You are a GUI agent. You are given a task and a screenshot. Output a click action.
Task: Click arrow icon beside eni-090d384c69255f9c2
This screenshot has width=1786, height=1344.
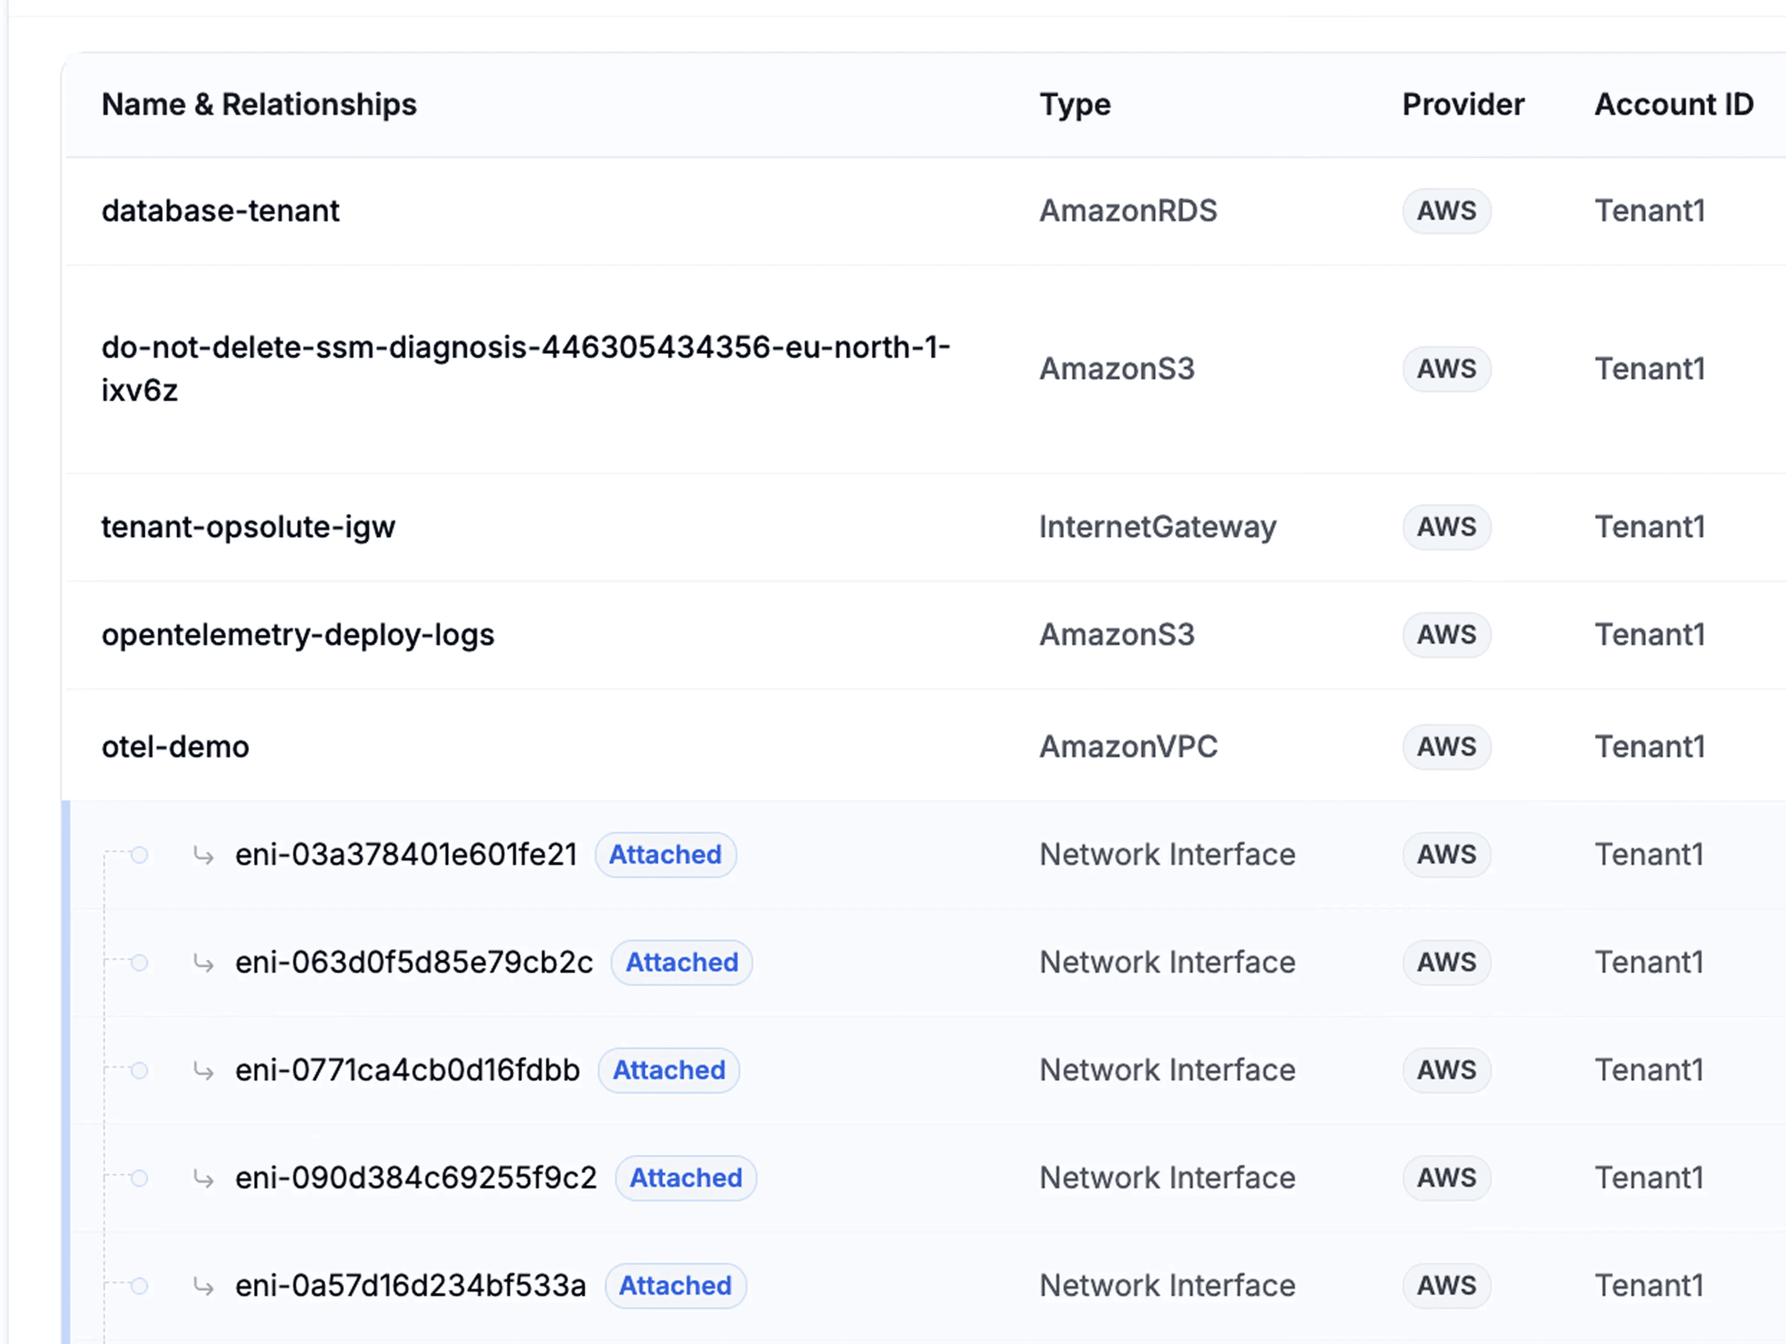(204, 1179)
